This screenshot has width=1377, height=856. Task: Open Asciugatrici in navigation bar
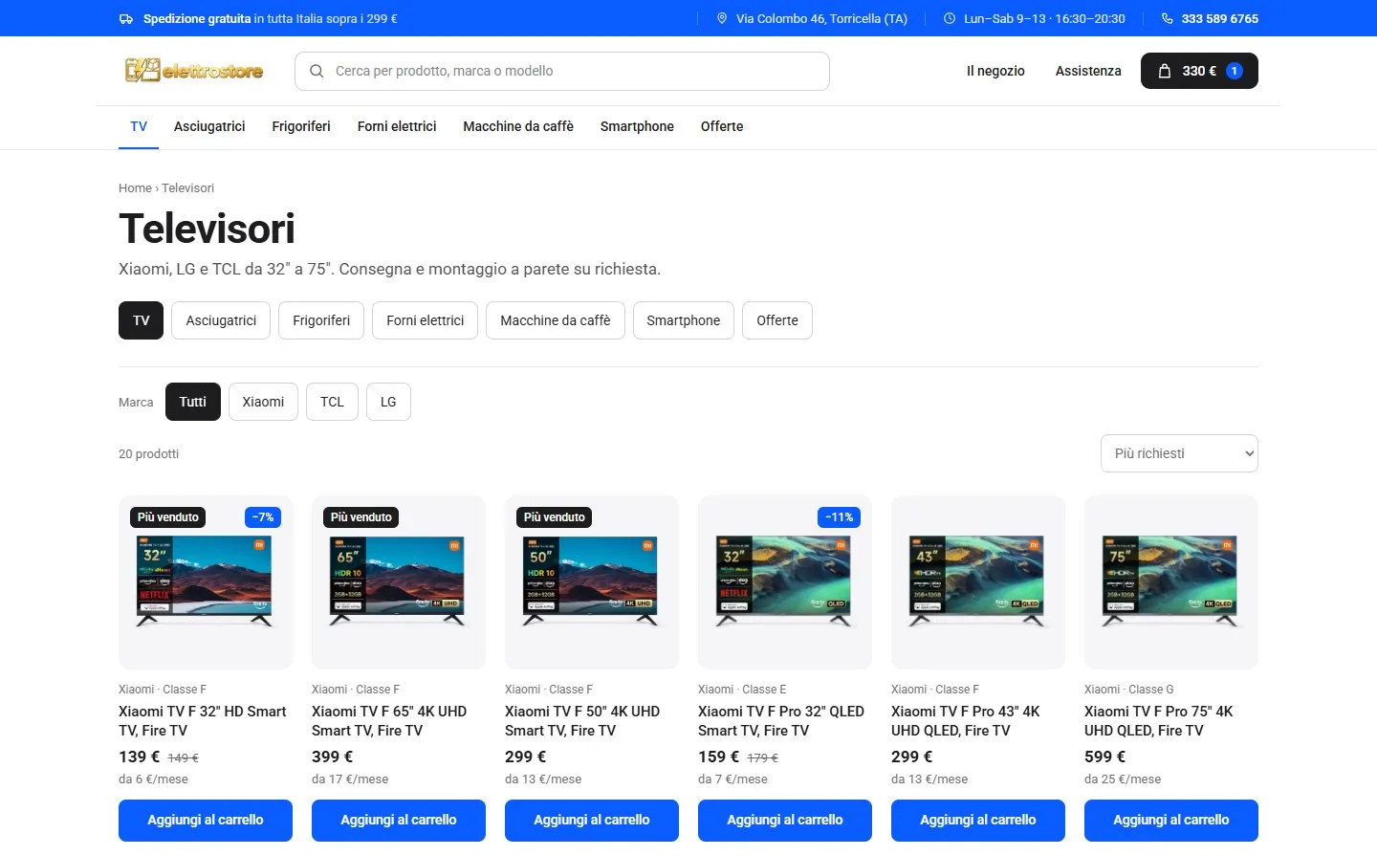click(209, 126)
